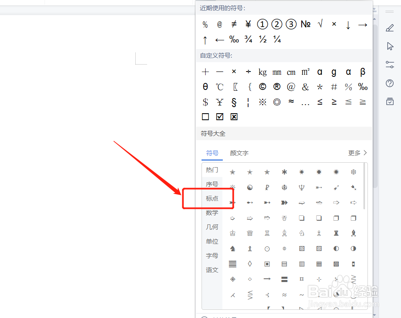Open the sliders settings sidebar icon
This screenshot has height=318, width=401.
coord(390,65)
